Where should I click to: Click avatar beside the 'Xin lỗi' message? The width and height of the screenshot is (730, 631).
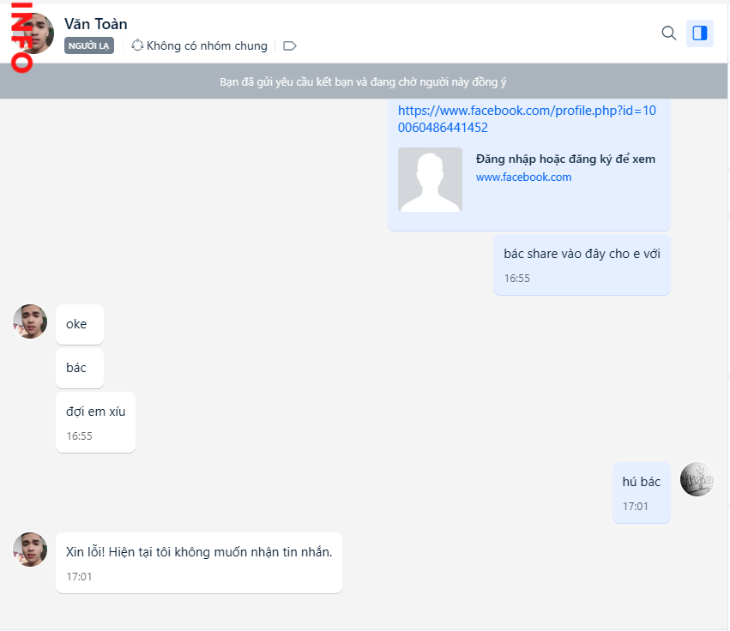(30, 550)
